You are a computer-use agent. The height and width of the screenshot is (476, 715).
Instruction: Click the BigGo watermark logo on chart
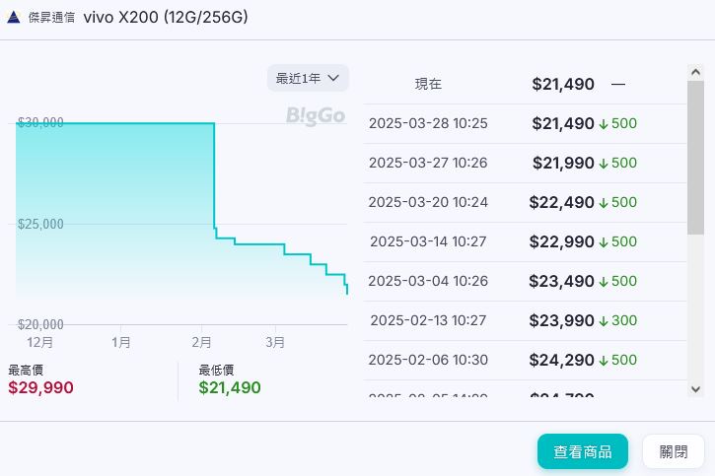click(x=316, y=115)
